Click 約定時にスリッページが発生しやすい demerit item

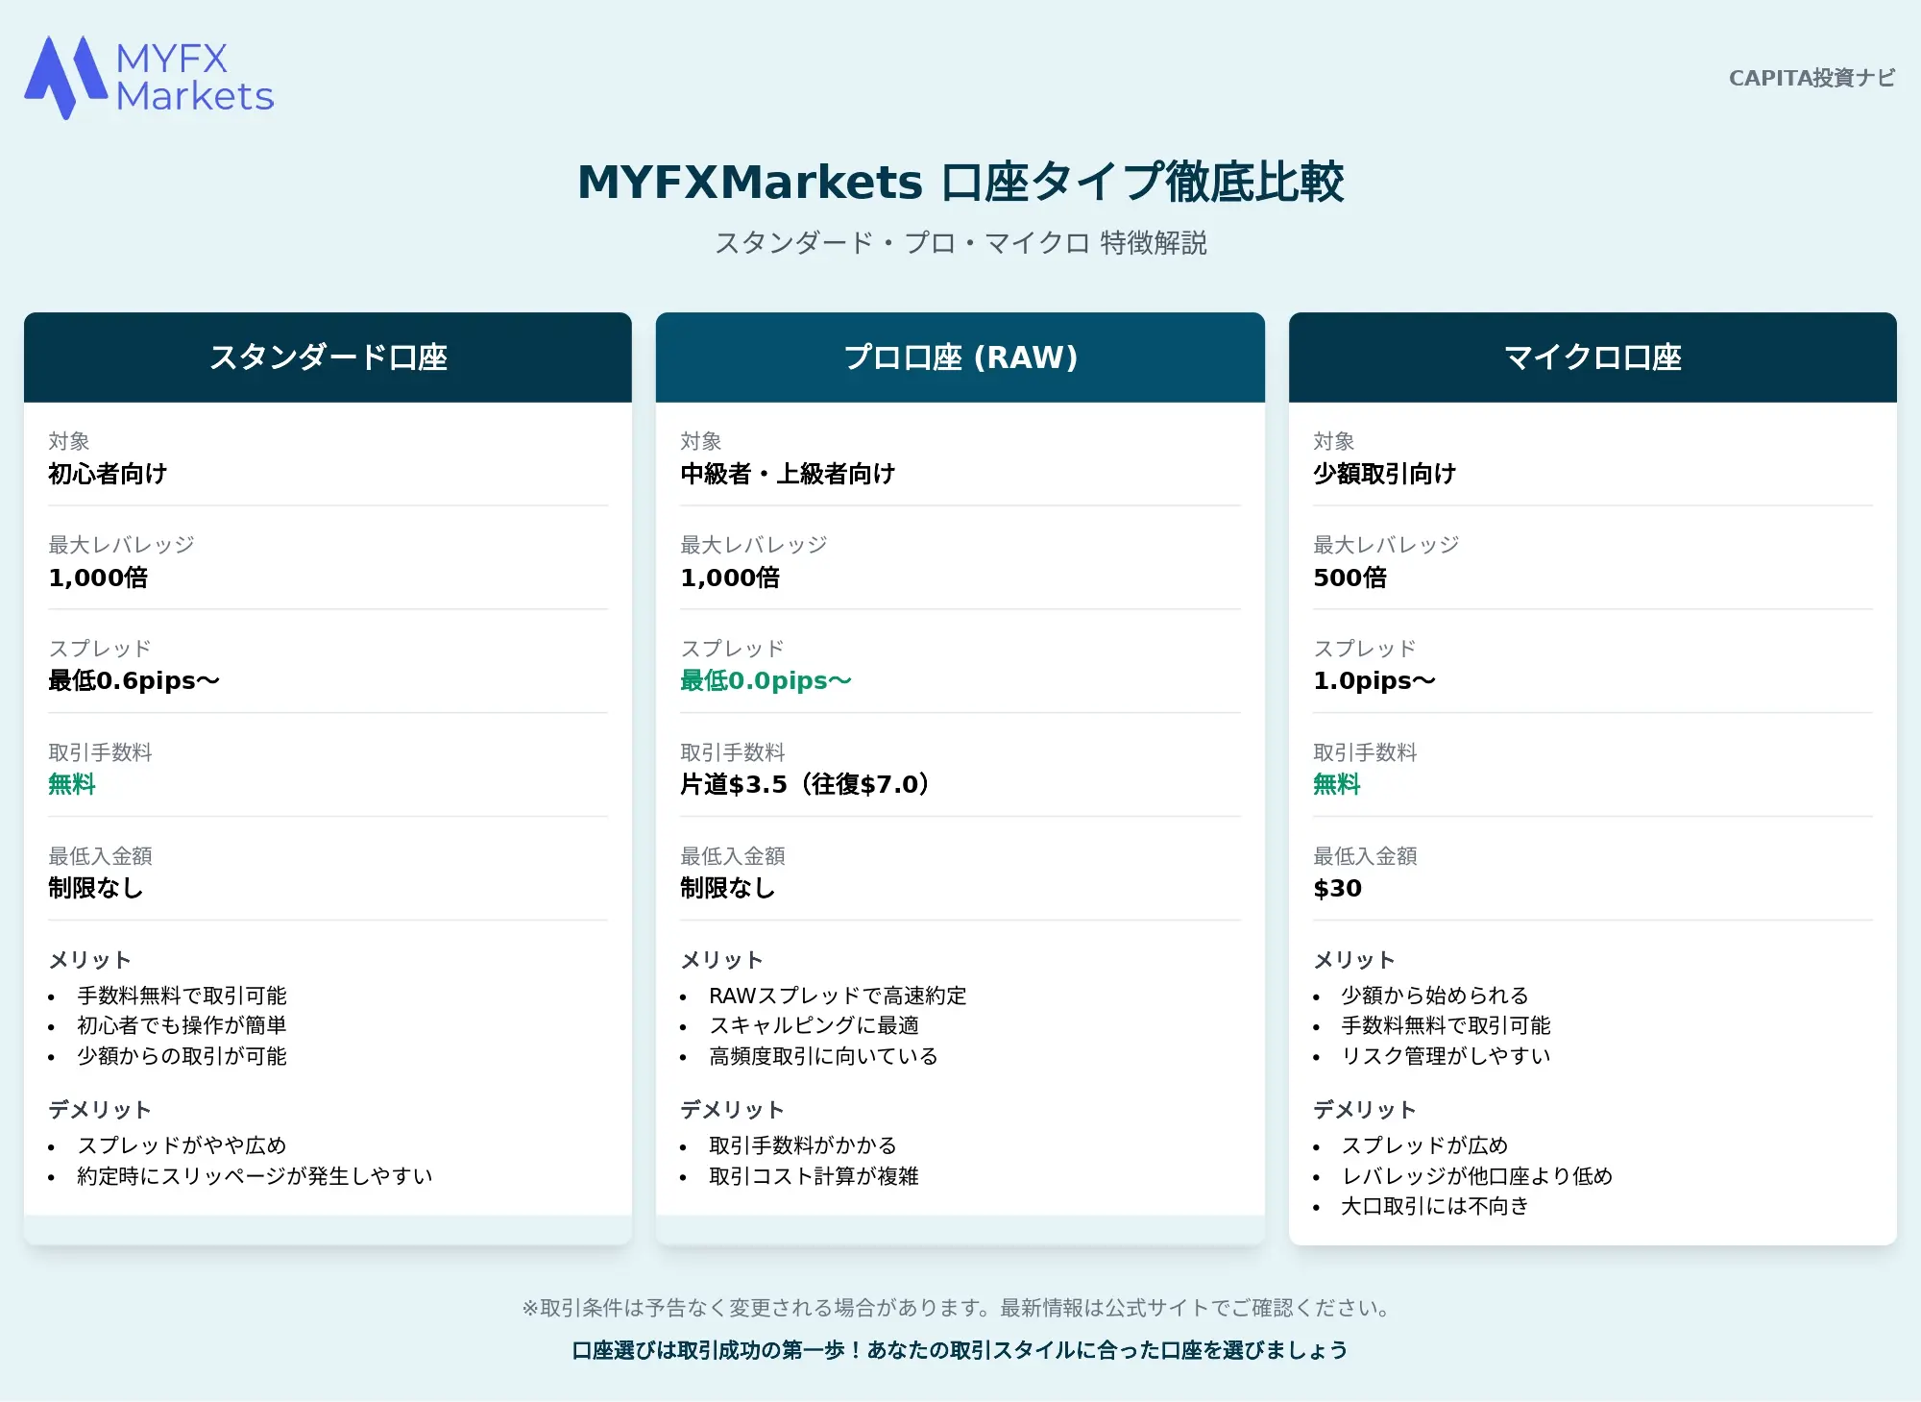[255, 1176]
